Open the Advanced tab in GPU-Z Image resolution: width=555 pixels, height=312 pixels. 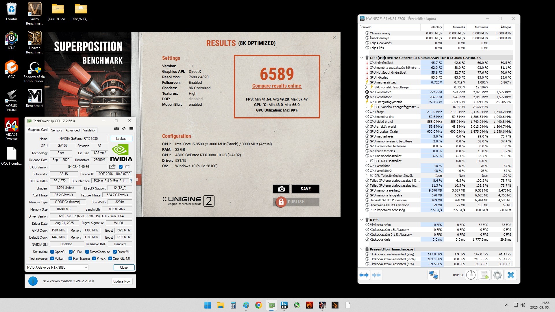[x=73, y=130]
